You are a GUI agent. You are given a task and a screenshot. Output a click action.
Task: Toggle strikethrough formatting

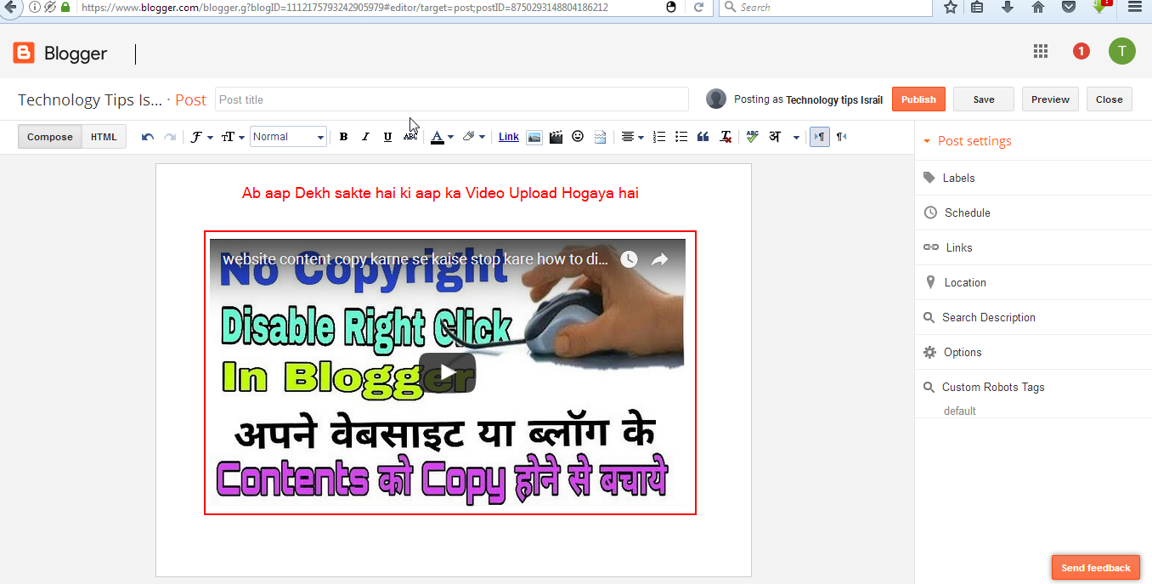pos(410,137)
